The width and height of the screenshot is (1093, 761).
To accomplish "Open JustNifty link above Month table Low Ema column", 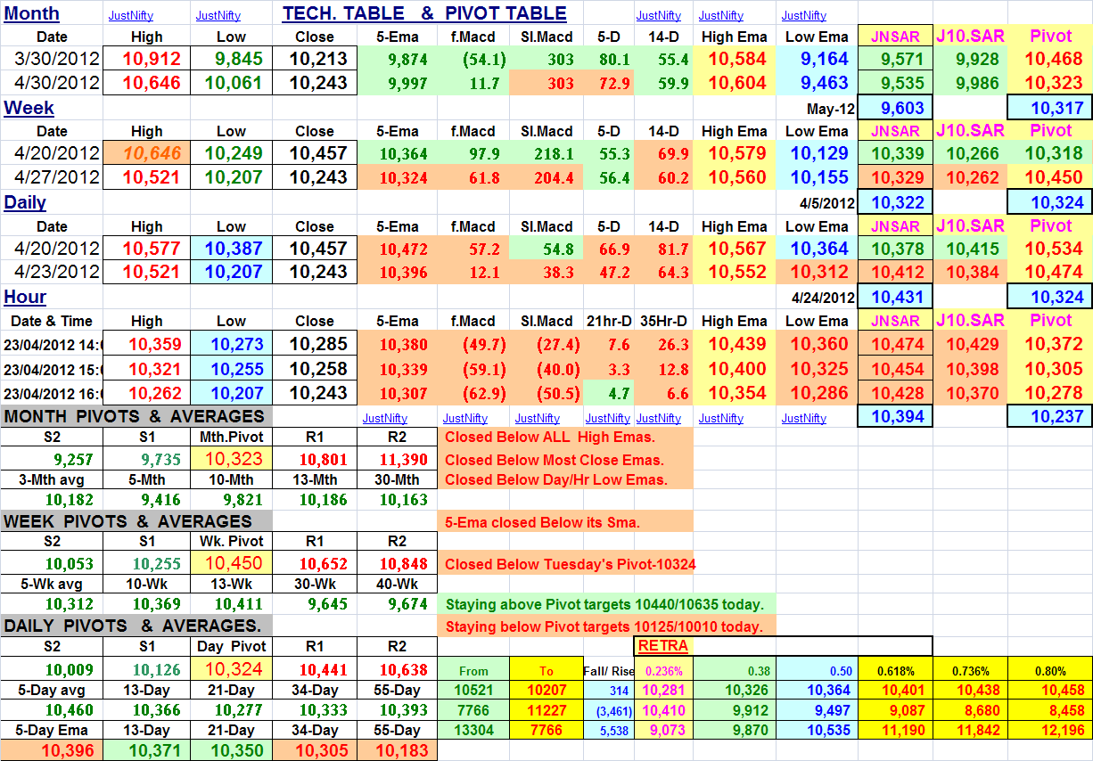I will pyautogui.click(x=803, y=15).
